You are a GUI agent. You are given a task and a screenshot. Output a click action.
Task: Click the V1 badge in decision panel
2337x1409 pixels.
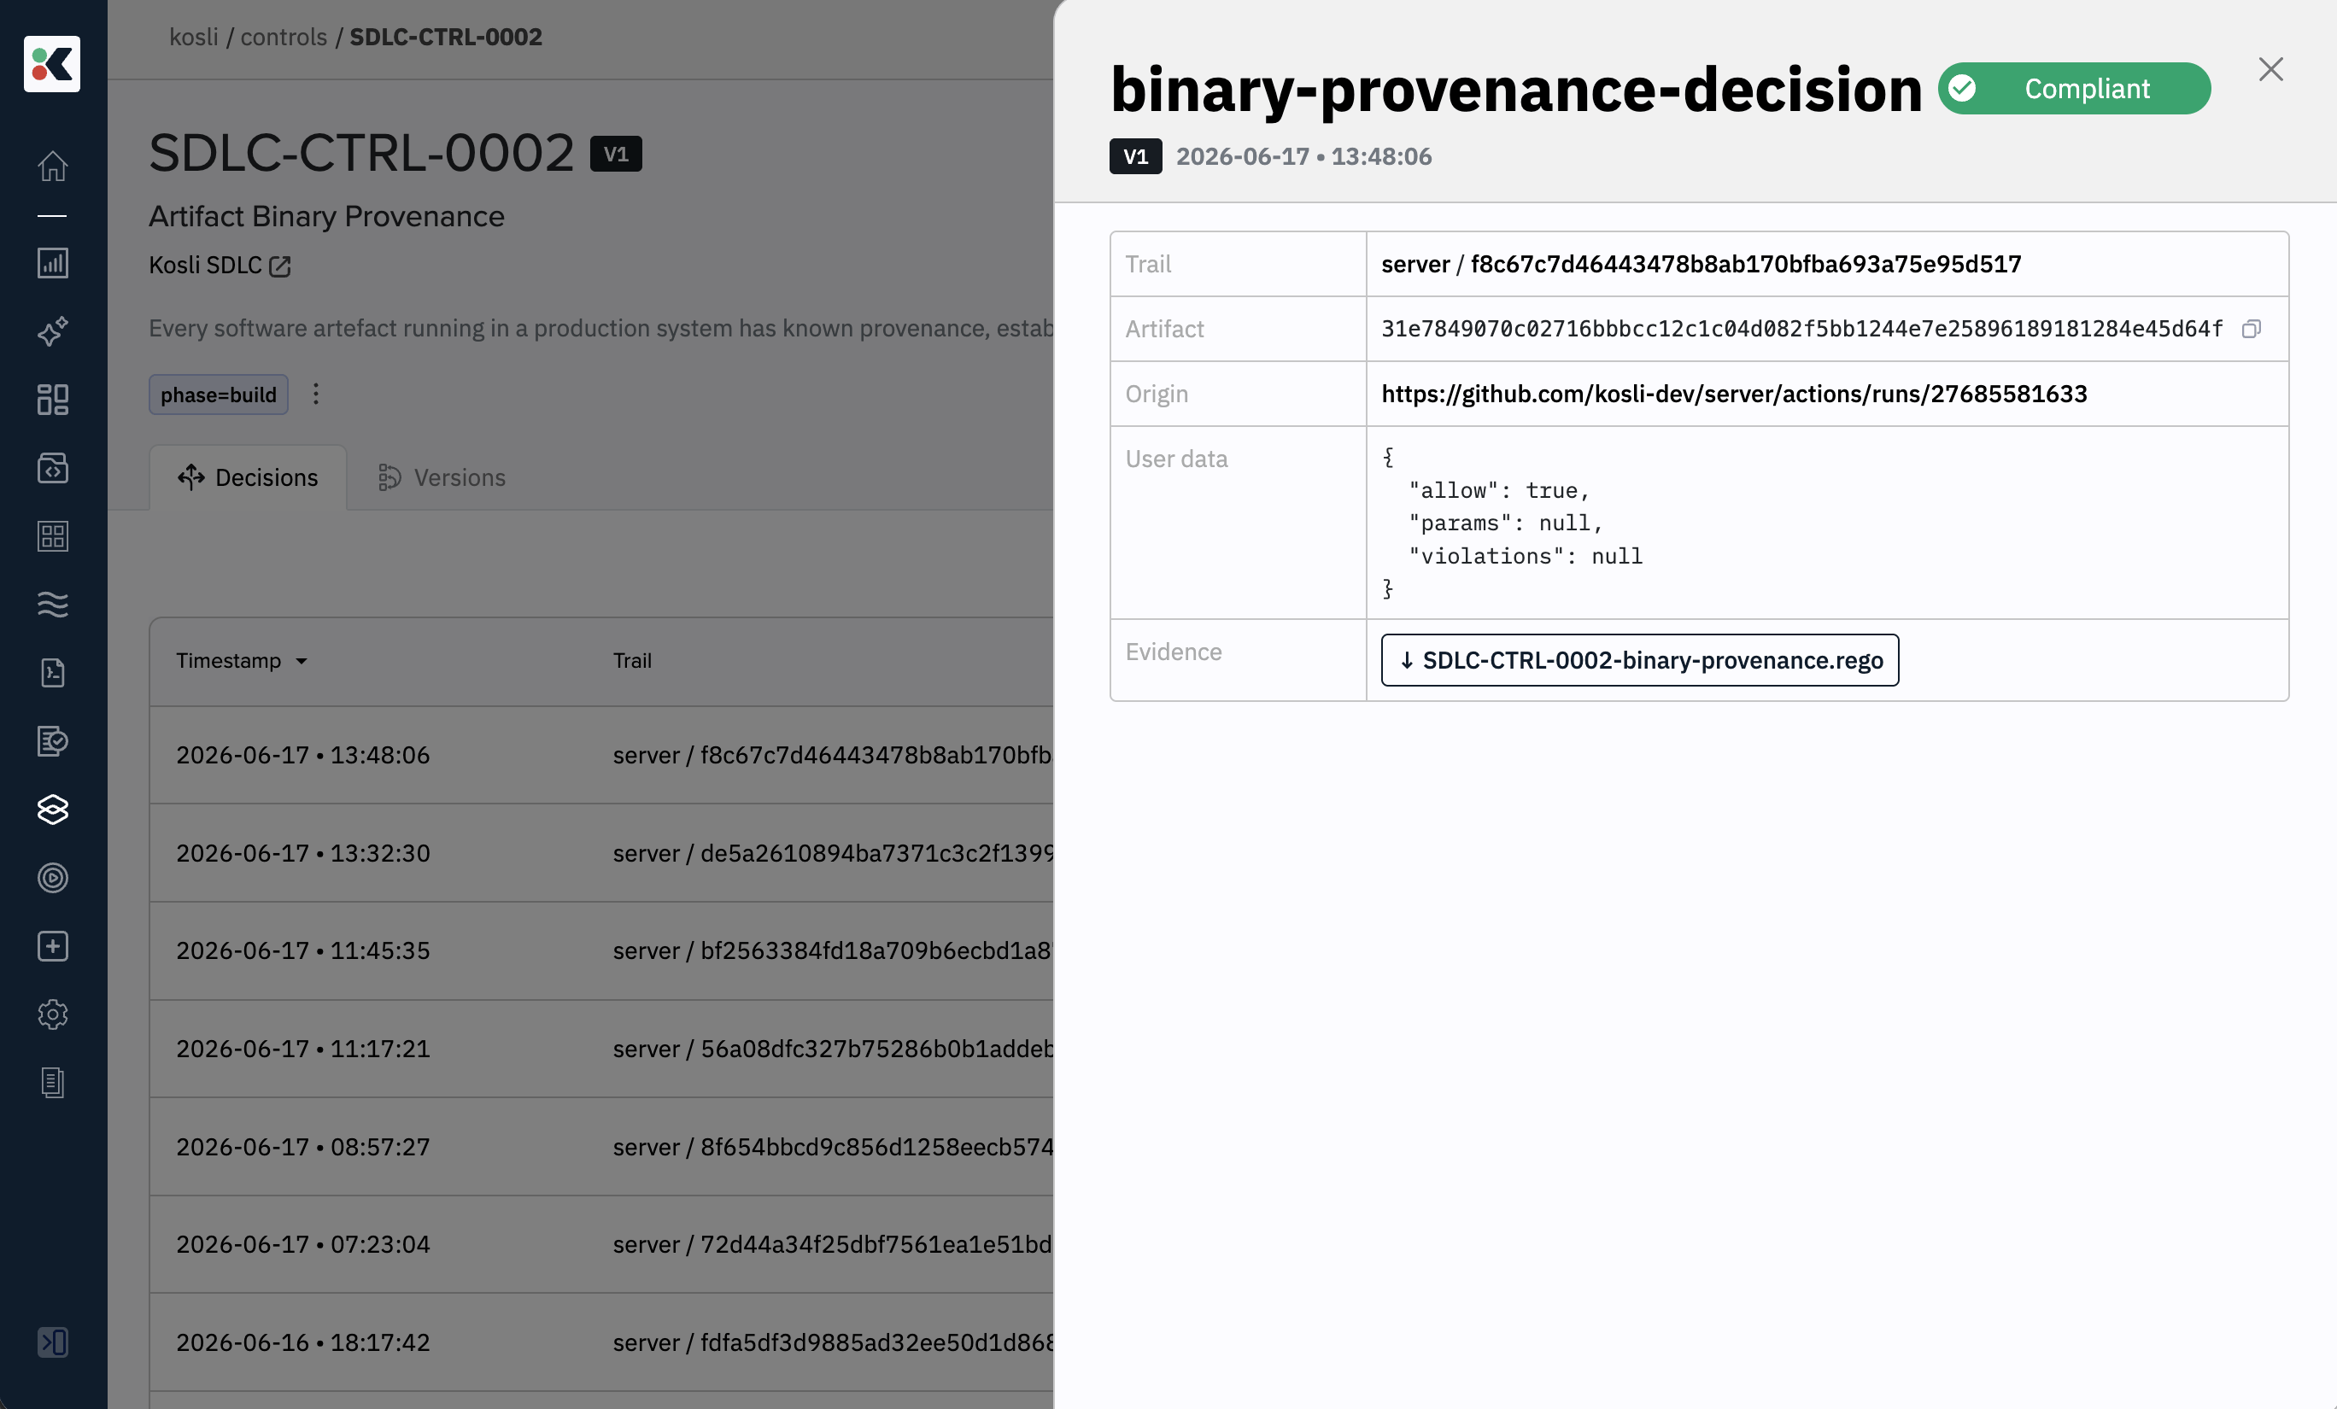pos(1135,156)
